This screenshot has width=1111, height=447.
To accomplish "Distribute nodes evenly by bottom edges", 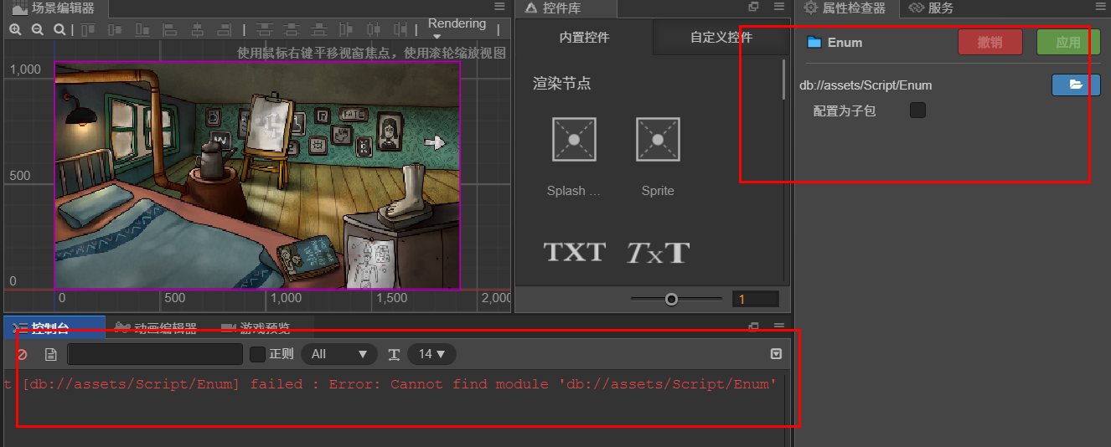I will coord(319,29).
